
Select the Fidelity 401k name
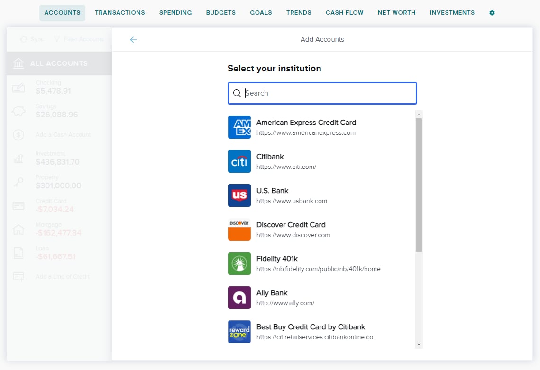[277, 259]
